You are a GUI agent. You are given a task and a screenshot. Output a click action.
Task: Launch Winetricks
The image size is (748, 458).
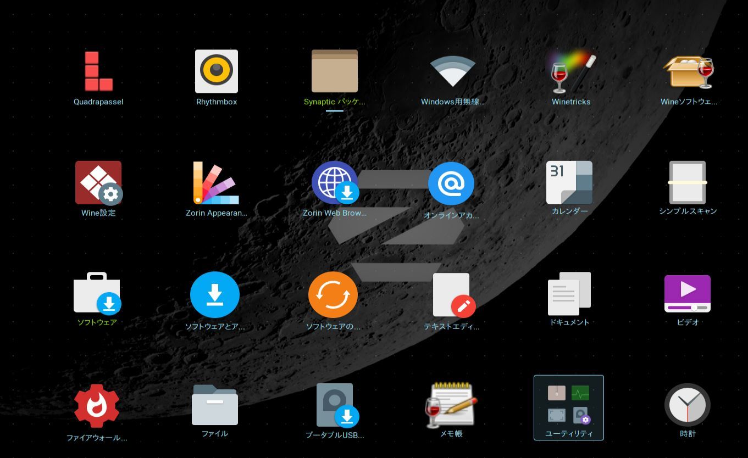571,72
